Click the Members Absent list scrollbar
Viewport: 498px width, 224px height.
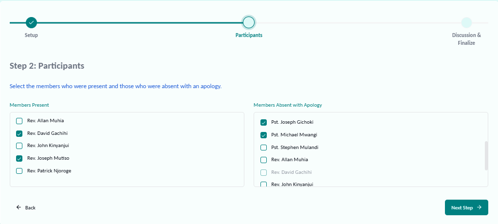point(486,156)
